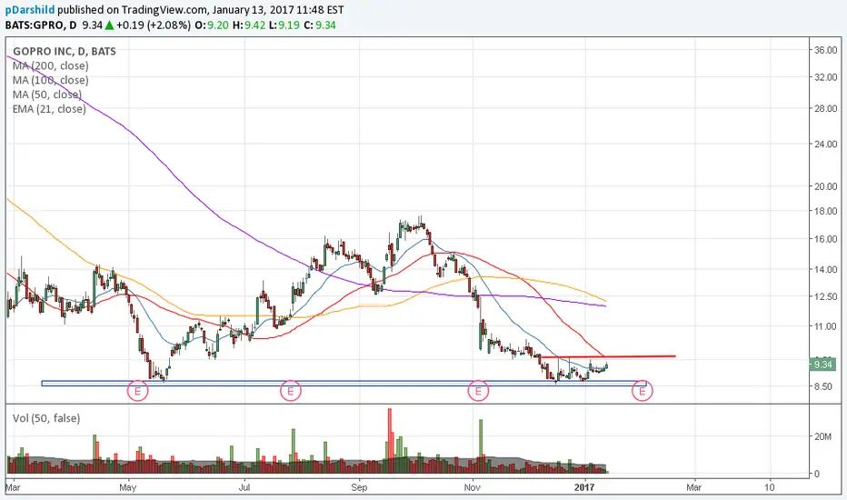Click the Nov date label on time axis
This screenshot has height=500, width=847.
[x=473, y=487]
